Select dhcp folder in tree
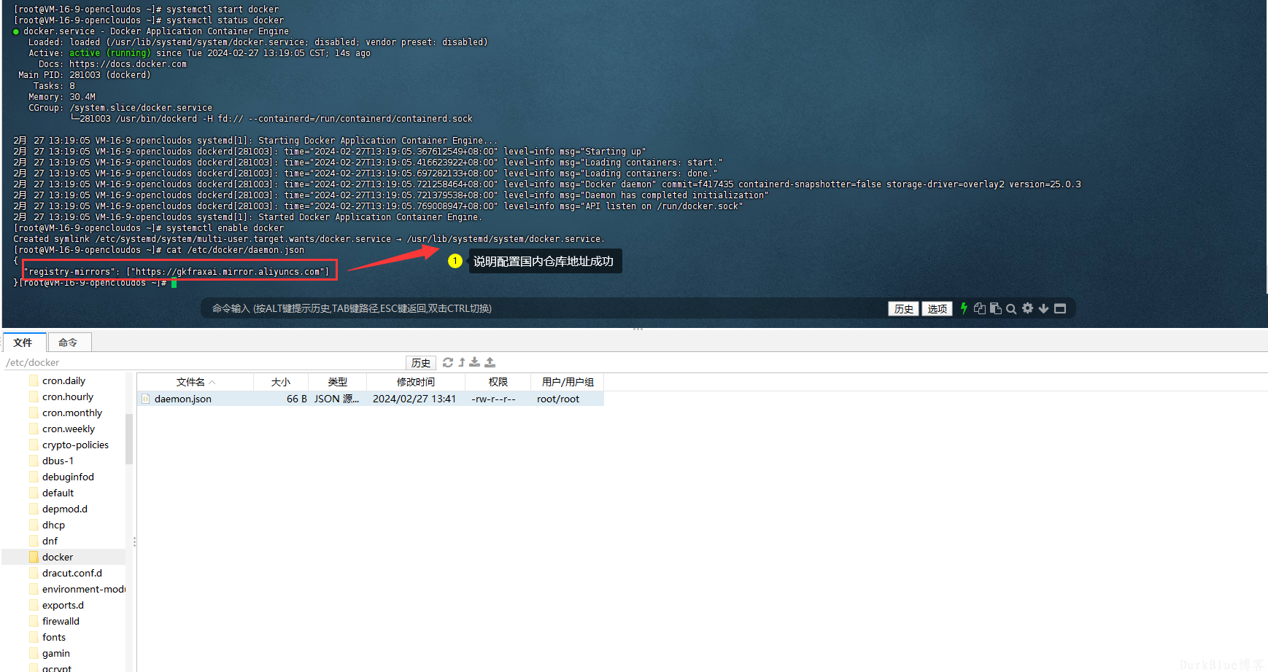 click(53, 525)
